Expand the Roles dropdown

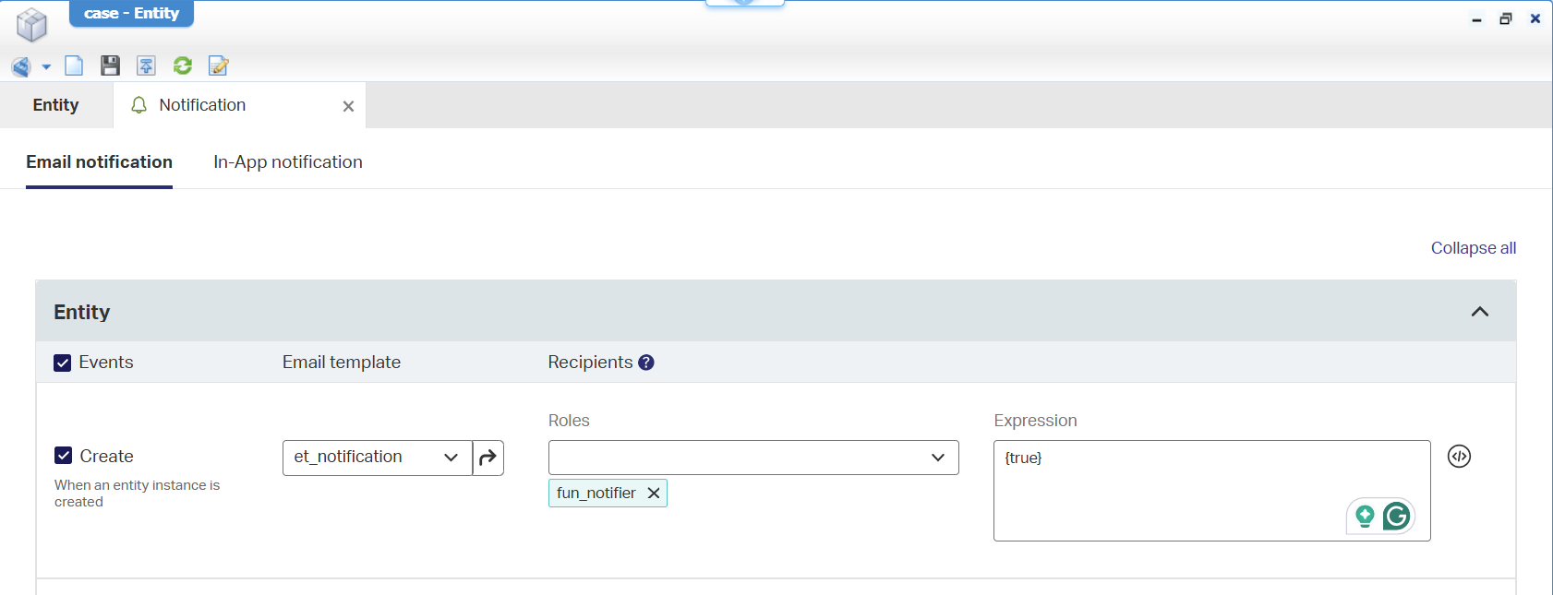click(753, 458)
